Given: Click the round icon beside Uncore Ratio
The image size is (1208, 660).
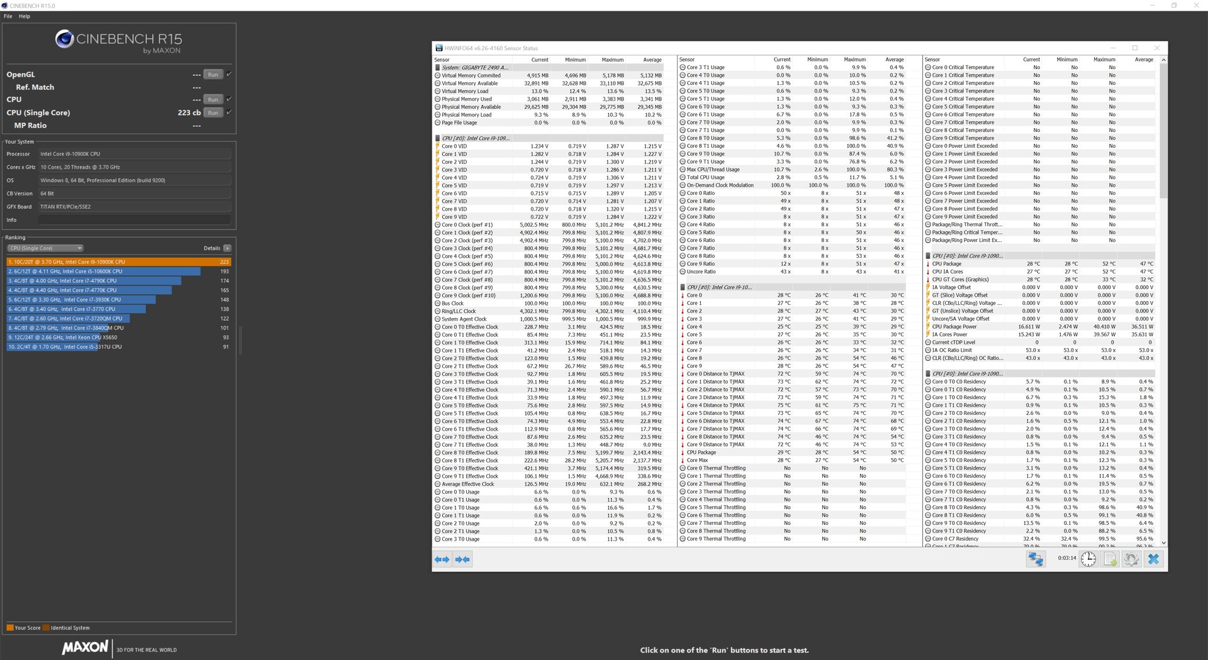Looking at the screenshot, I should (x=683, y=272).
